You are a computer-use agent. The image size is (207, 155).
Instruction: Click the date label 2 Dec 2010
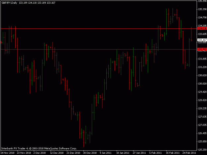pyautogui.click(x=39, y=153)
